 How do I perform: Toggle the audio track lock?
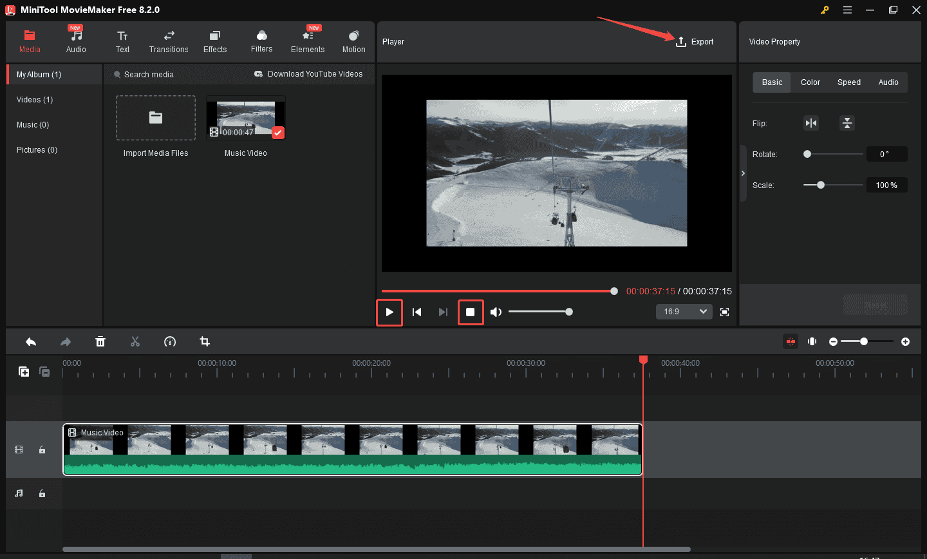click(42, 493)
